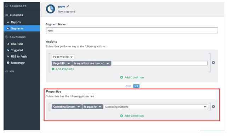Open Triggered campaigns
Viewport: 235px width, 136px height.
coord(17,50)
